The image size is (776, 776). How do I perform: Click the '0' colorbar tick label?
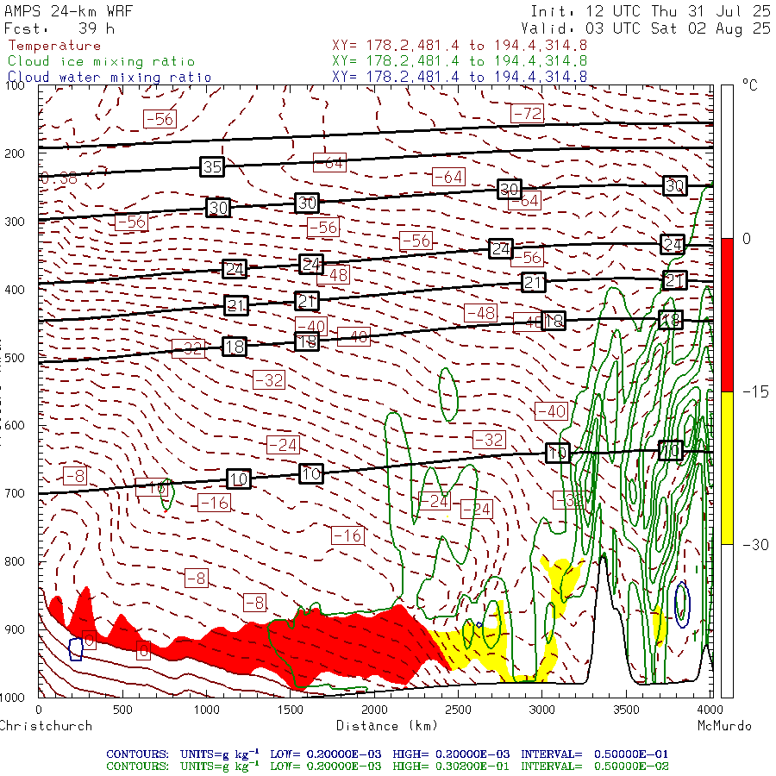click(x=747, y=239)
